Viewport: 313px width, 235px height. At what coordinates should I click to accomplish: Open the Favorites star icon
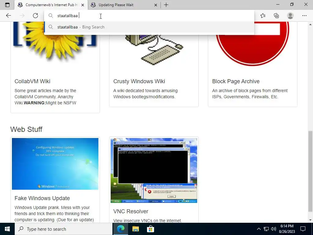coord(263,16)
